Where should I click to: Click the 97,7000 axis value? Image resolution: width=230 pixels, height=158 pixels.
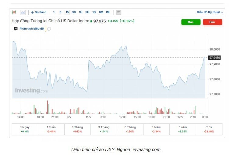coord(214,94)
